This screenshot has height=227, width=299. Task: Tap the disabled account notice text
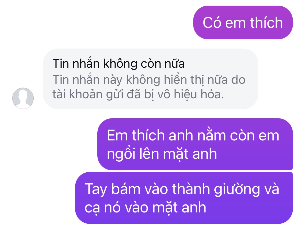[x=149, y=87]
